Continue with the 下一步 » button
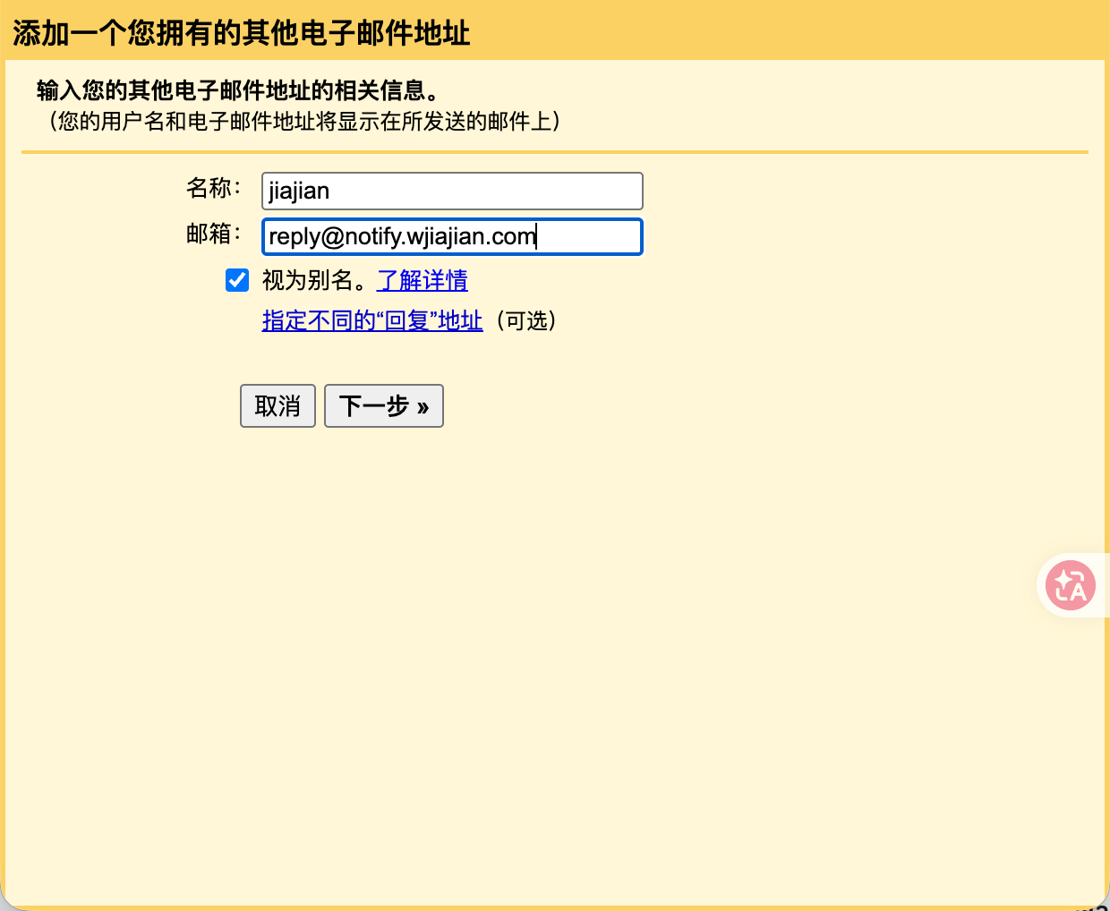This screenshot has height=911, width=1110. tap(384, 405)
